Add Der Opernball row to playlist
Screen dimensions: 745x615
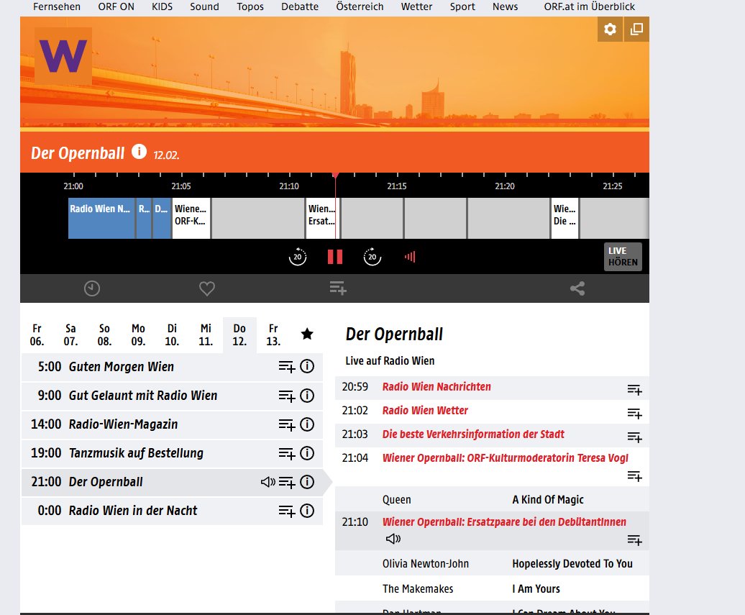pyautogui.click(x=286, y=483)
